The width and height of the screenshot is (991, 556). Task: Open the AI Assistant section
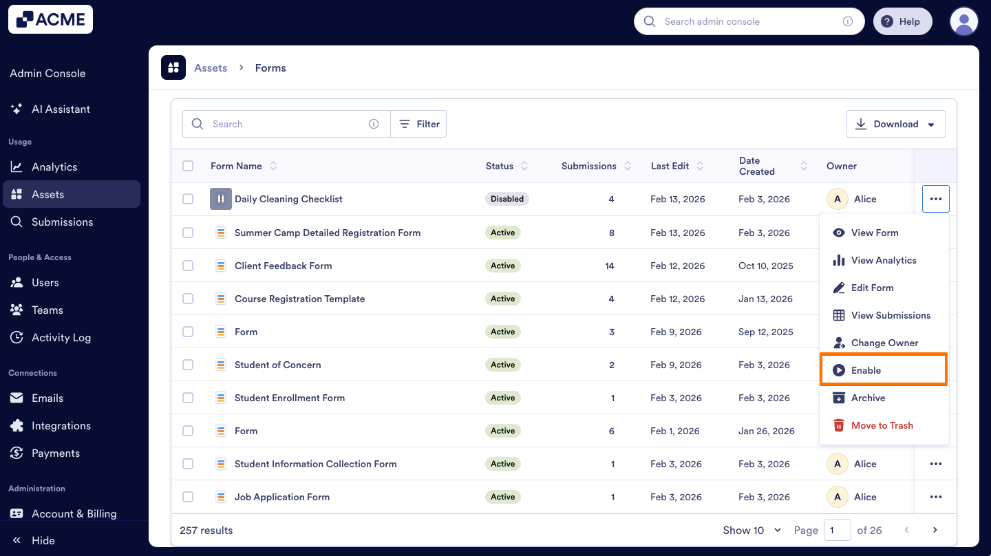(x=61, y=109)
